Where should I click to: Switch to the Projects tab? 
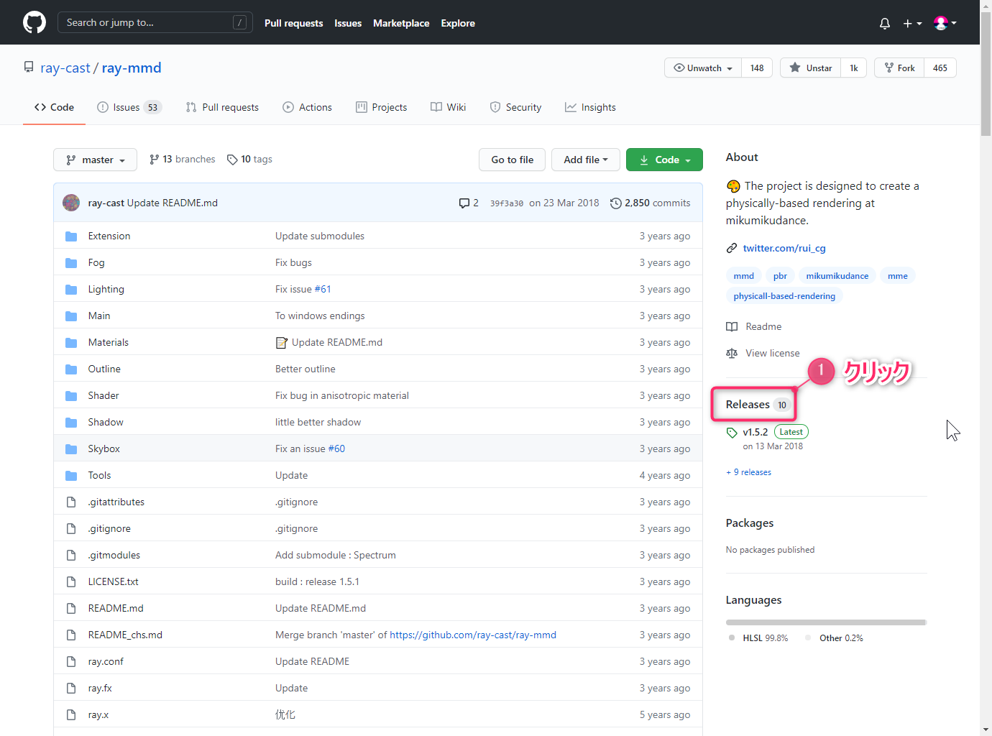(x=382, y=107)
